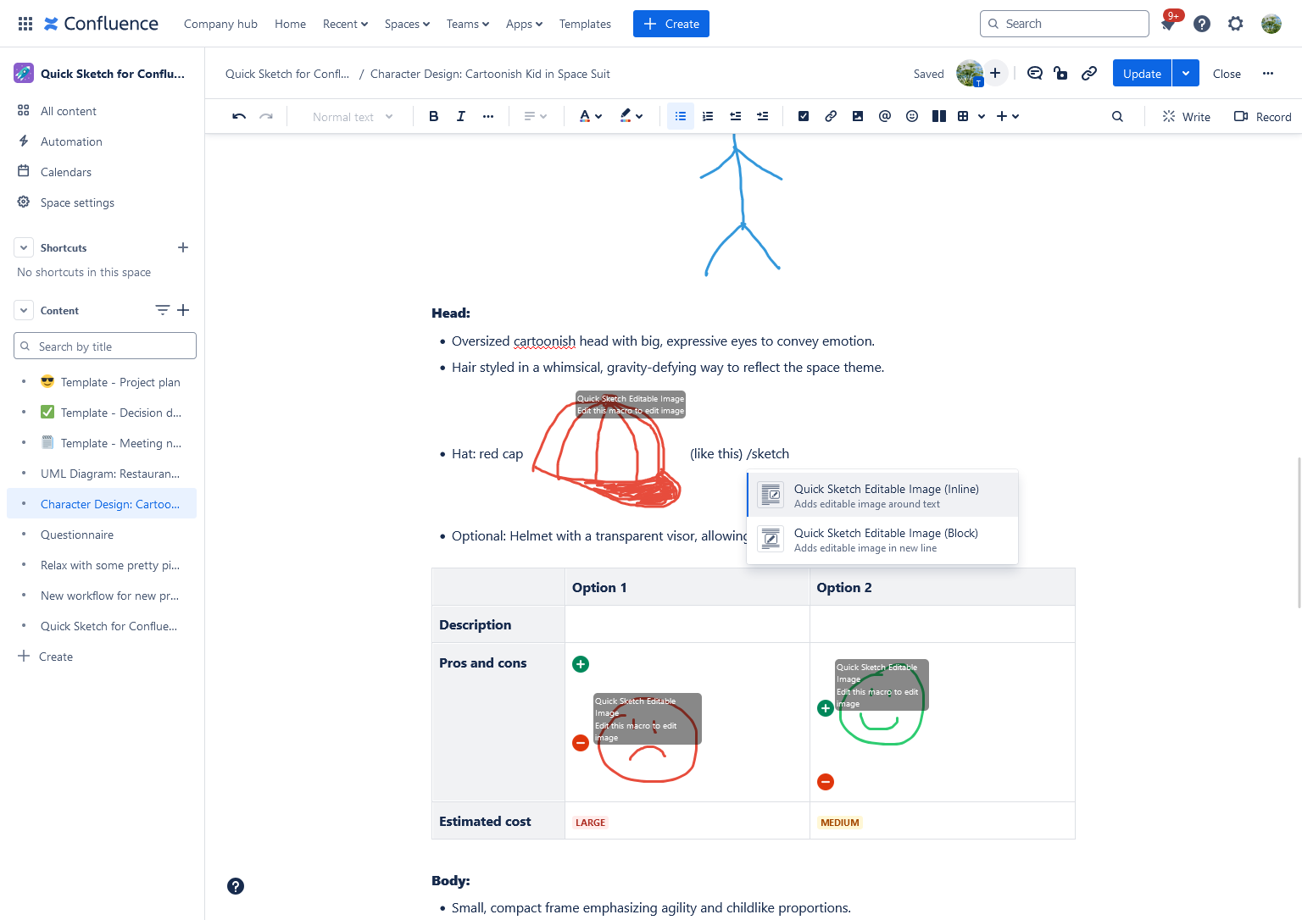Invite collaborator with plus avatar button

[x=995, y=74]
